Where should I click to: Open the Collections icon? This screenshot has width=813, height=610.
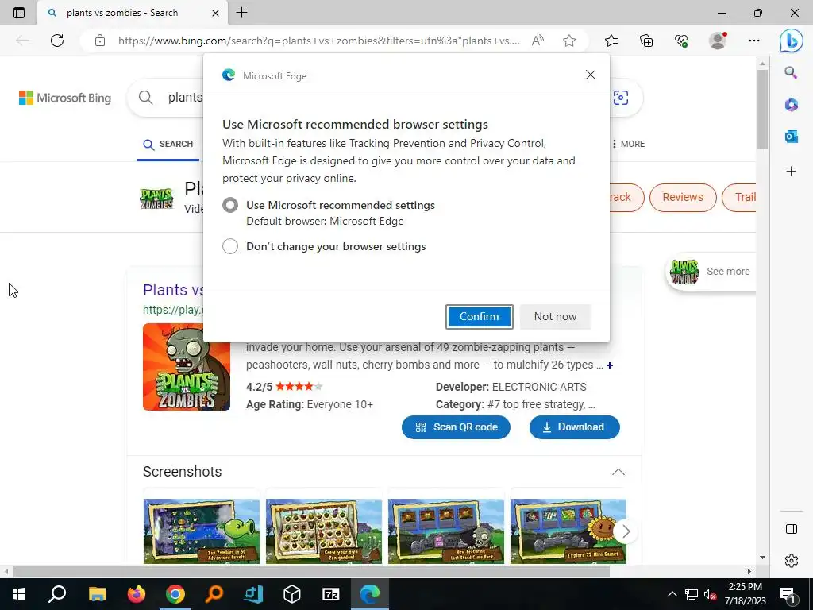pos(646,41)
